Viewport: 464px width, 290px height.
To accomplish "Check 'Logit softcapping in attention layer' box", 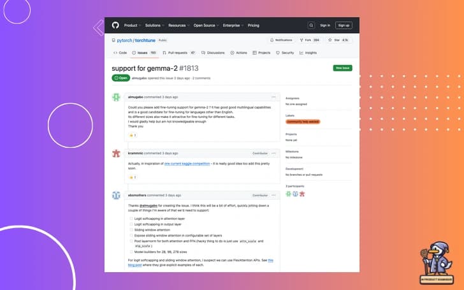I will 131,219.
